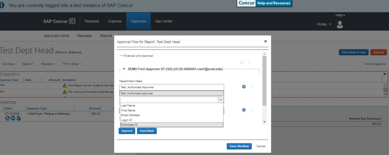
Task: Cancel the Approval Flow dialog
Action: click(260, 146)
